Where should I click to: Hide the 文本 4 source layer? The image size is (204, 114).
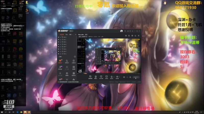click(59, 42)
